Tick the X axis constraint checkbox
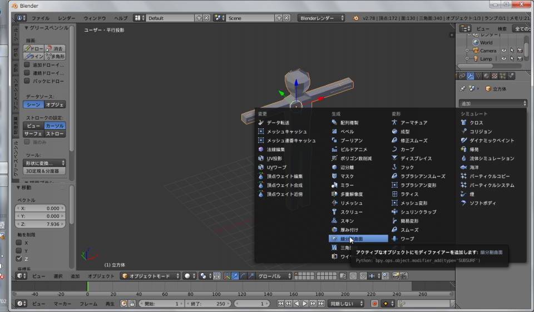 coord(19,242)
